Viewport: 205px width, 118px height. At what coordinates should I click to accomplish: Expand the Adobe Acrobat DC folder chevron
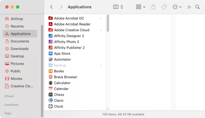click(101, 18)
